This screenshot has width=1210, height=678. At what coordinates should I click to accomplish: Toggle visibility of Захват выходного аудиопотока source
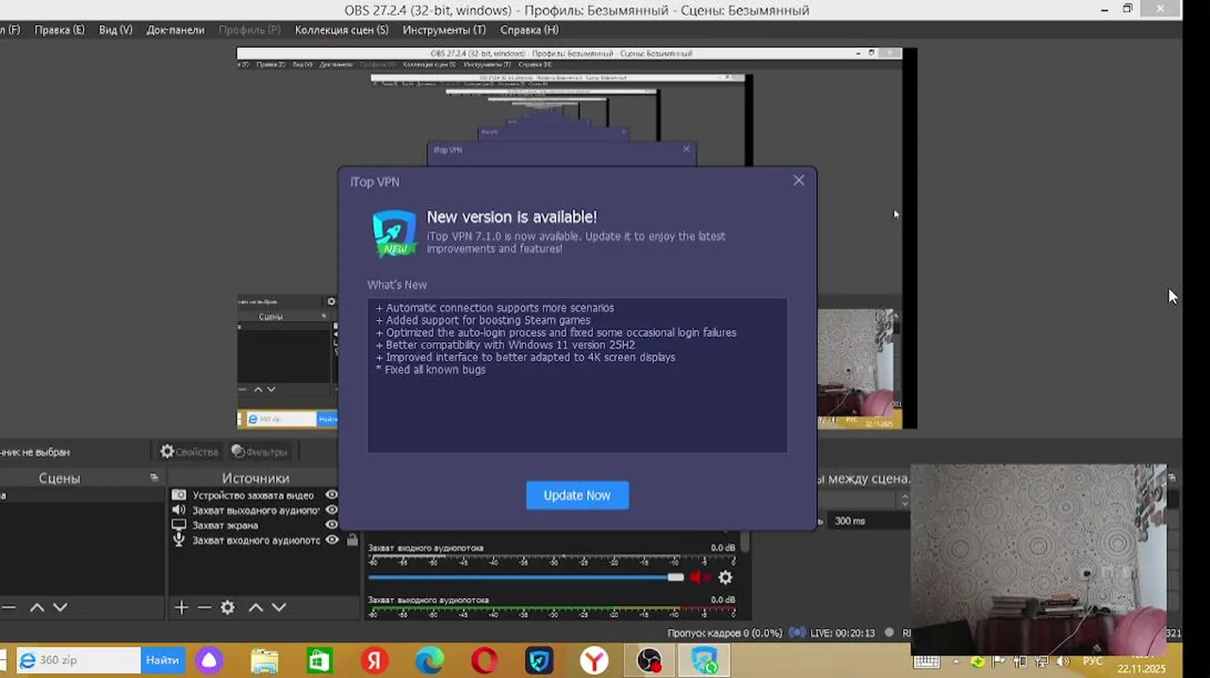click(x=332, y=510)
